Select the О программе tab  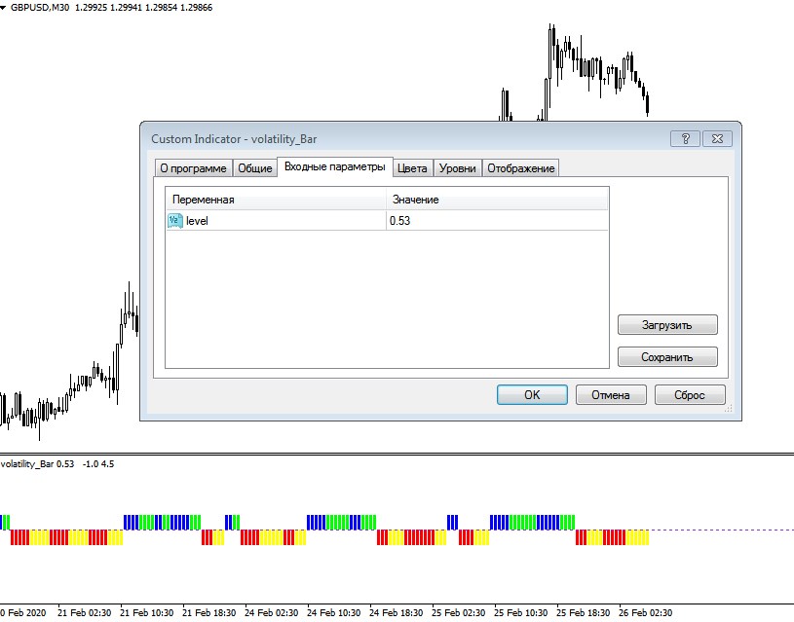(195, 167)
